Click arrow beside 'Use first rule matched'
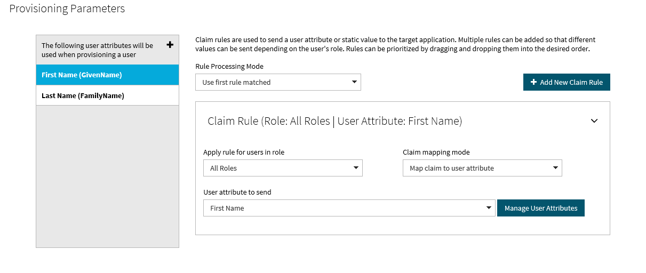 click(354, 82)
